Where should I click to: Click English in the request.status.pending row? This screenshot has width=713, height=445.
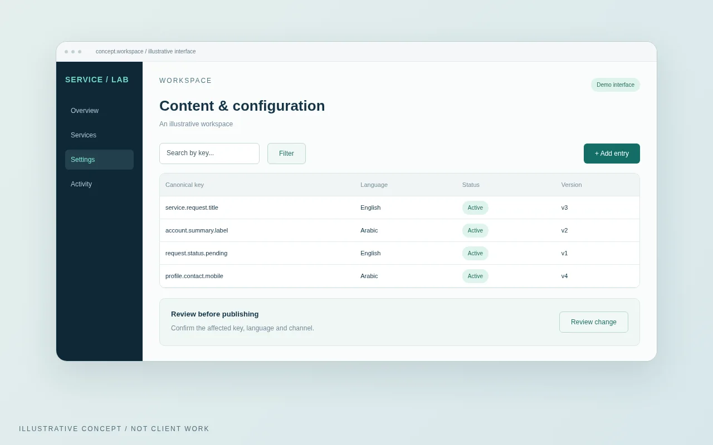point(370,253)
